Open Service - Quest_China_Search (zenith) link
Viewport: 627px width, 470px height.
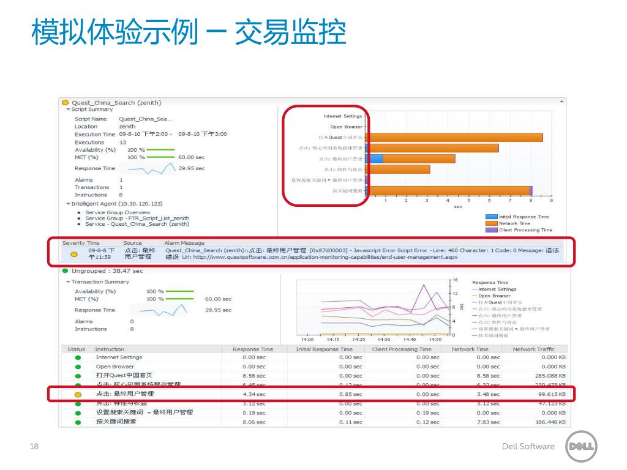pos(137,224)
